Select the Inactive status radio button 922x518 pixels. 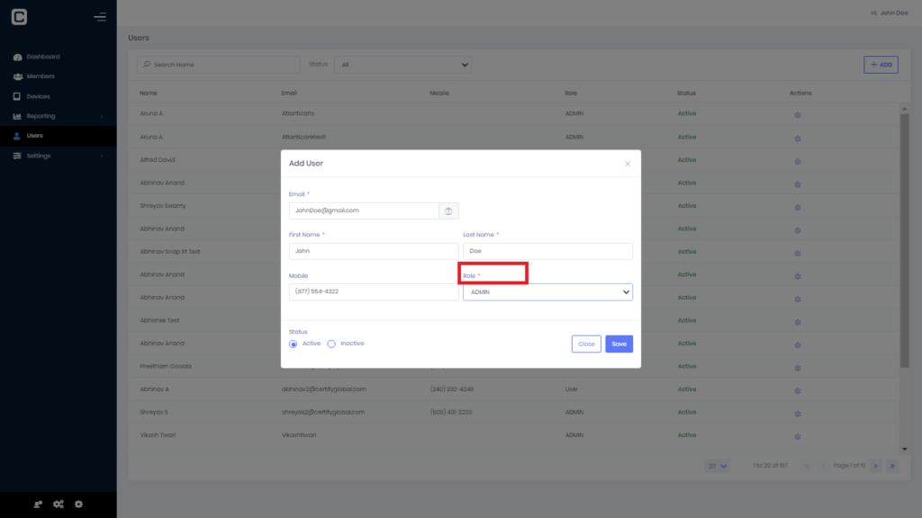(x=331, y=343)
